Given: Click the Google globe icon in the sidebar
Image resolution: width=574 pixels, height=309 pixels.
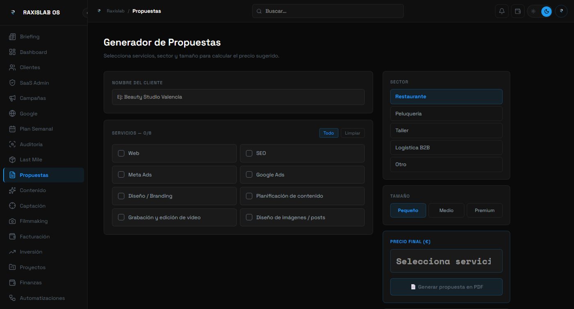Looking at the screenshot, I should pos(12,114).
